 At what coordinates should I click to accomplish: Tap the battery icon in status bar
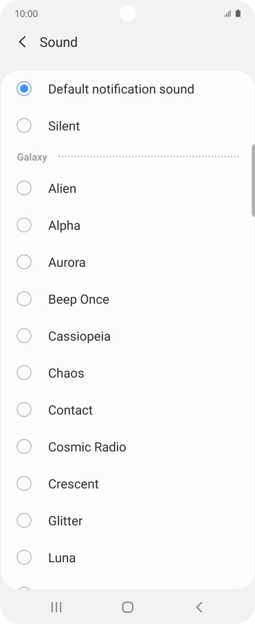238,14
